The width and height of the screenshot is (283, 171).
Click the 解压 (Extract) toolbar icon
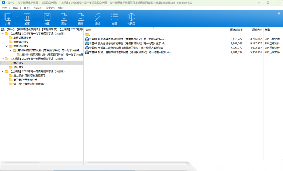pos(27,17)
